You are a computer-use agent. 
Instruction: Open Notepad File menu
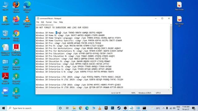pyautogui.click(x=38, y=22)
